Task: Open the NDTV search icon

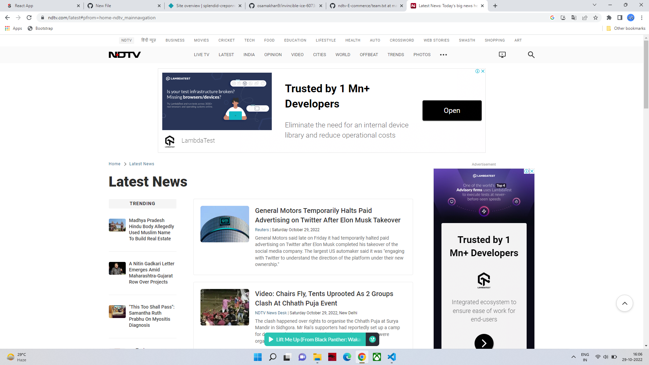Action: (531, 54)
